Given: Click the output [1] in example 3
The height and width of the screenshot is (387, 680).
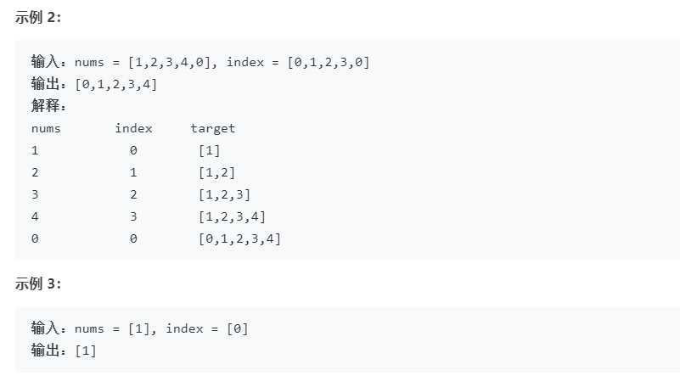Looking at the screenshot, I should click(x=86, y=351).
